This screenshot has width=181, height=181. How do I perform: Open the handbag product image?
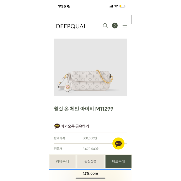click(90, 67)
